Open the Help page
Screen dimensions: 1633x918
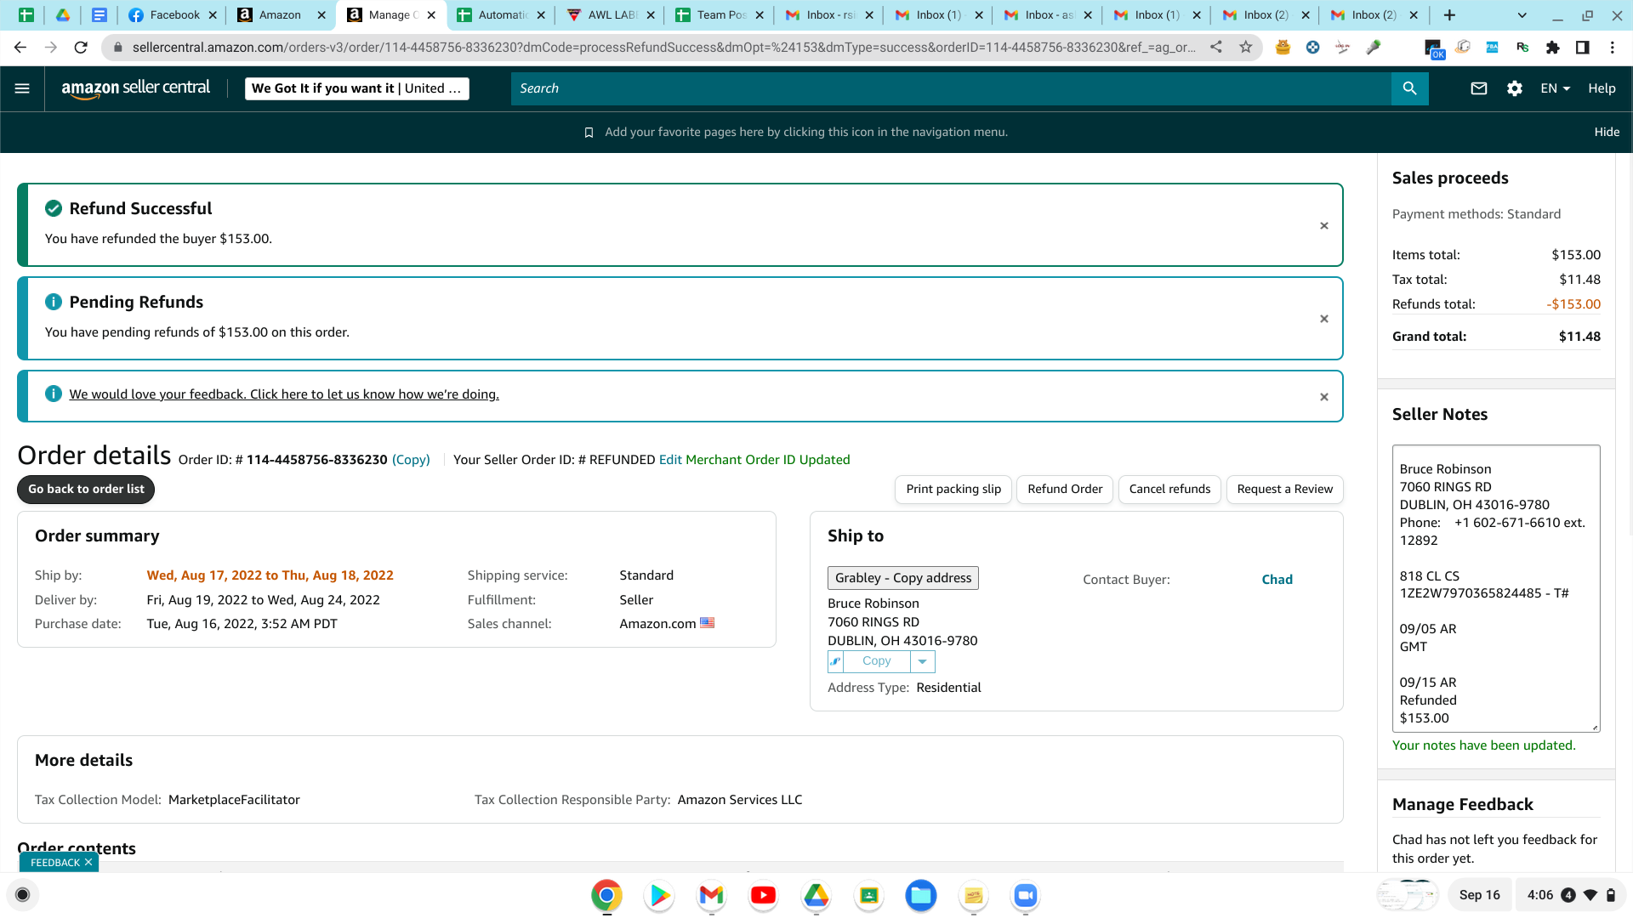click(1602, 88)
